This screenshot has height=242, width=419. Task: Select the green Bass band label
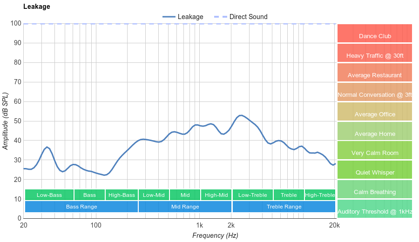[89, 195]
